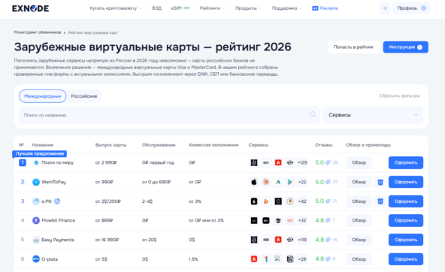Click the Комиссия пополнения column header
This screenshot has height=272, width=445.
(x=213, y=145)
